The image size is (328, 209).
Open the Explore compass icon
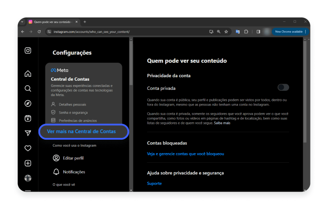(x=28, y=103)
